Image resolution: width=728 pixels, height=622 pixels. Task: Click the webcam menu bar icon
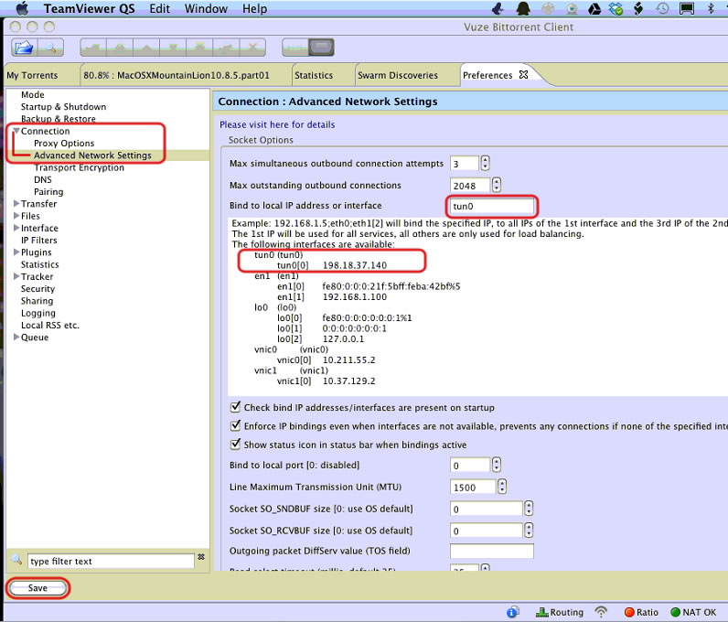[x=572, y=8]
